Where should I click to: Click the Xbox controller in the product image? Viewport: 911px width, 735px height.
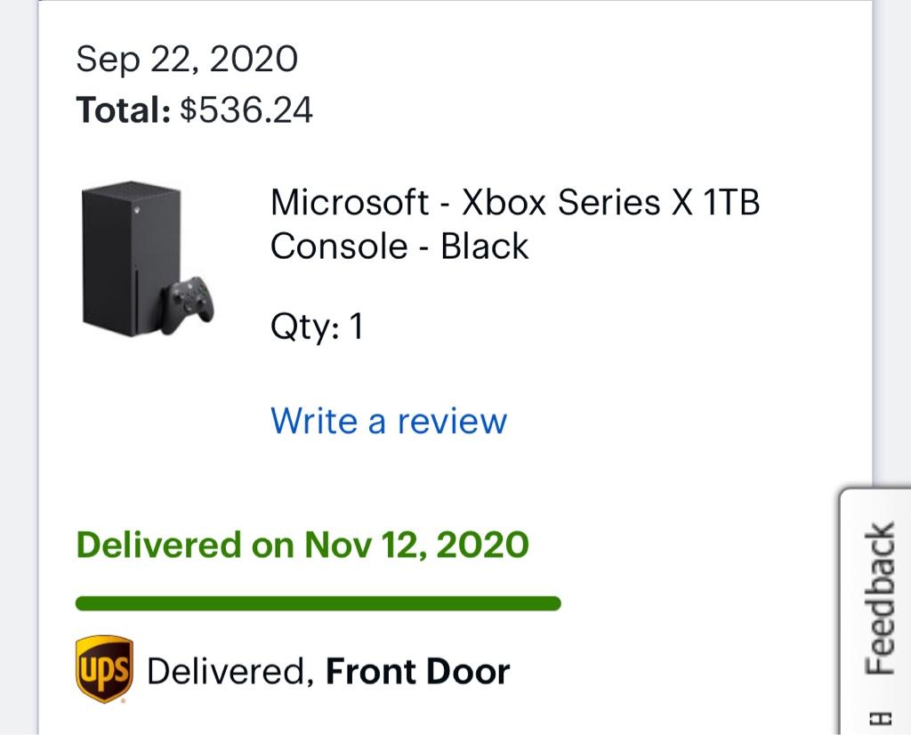click(188, 304)
